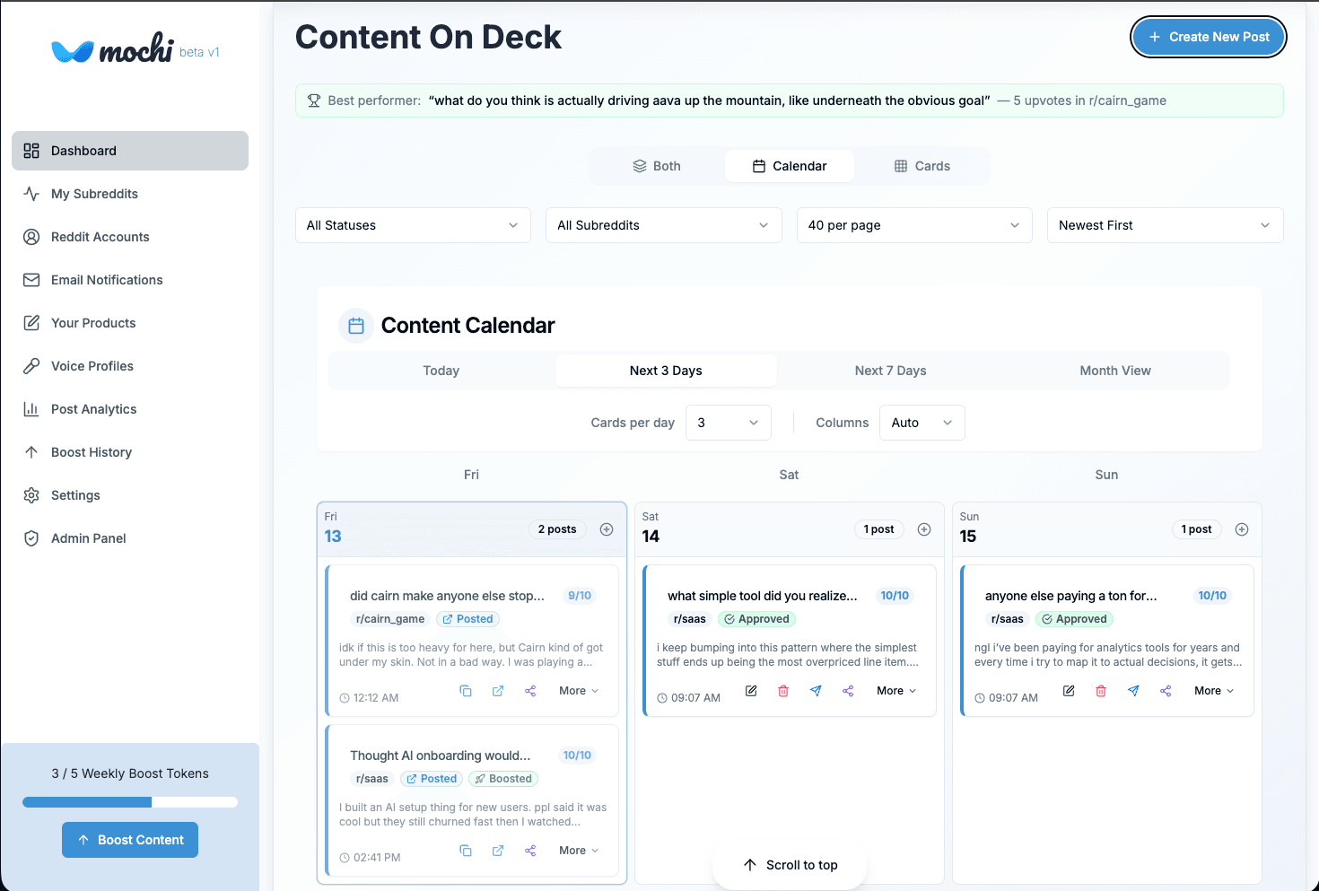
Task: Expand More options on Saturday's post
Action: tap(895, 690)
